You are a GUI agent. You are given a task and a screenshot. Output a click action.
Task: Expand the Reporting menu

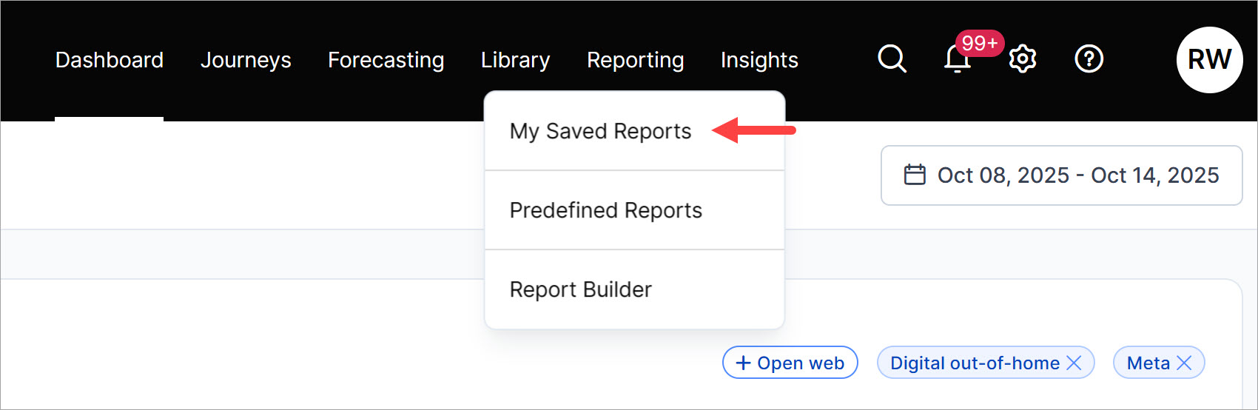pyautogui.click(x=635, y=60)
